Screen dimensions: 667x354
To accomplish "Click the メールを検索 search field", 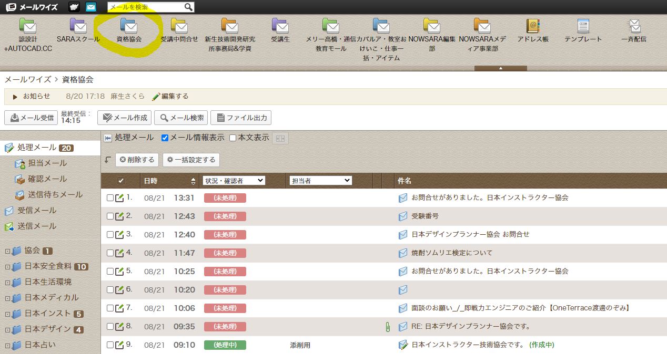I will click(146, 7).
